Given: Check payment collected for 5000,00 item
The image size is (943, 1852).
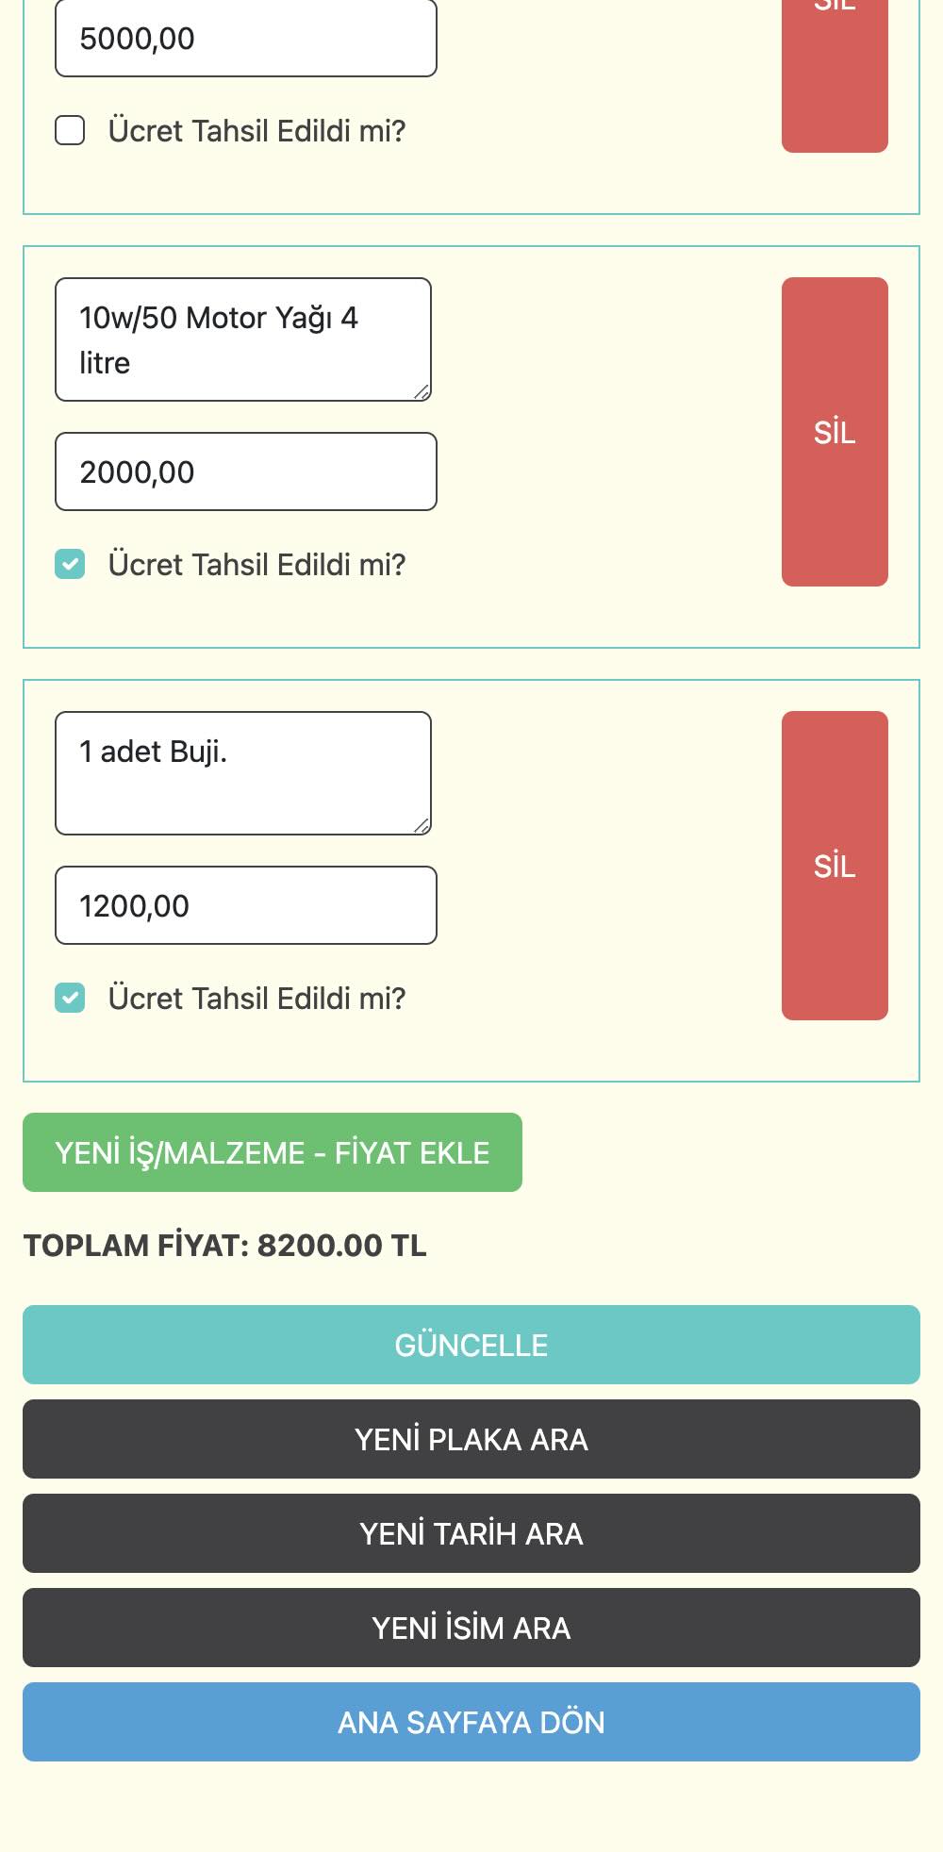Looking at the screenshot, I should coord(70,130).
